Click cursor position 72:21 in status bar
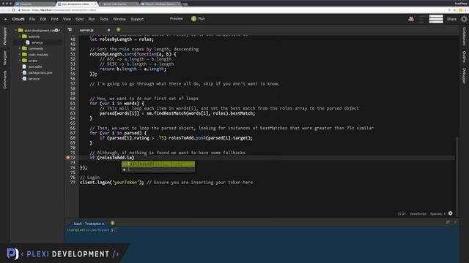Screen dimensions: 469x263 [402, 214]
